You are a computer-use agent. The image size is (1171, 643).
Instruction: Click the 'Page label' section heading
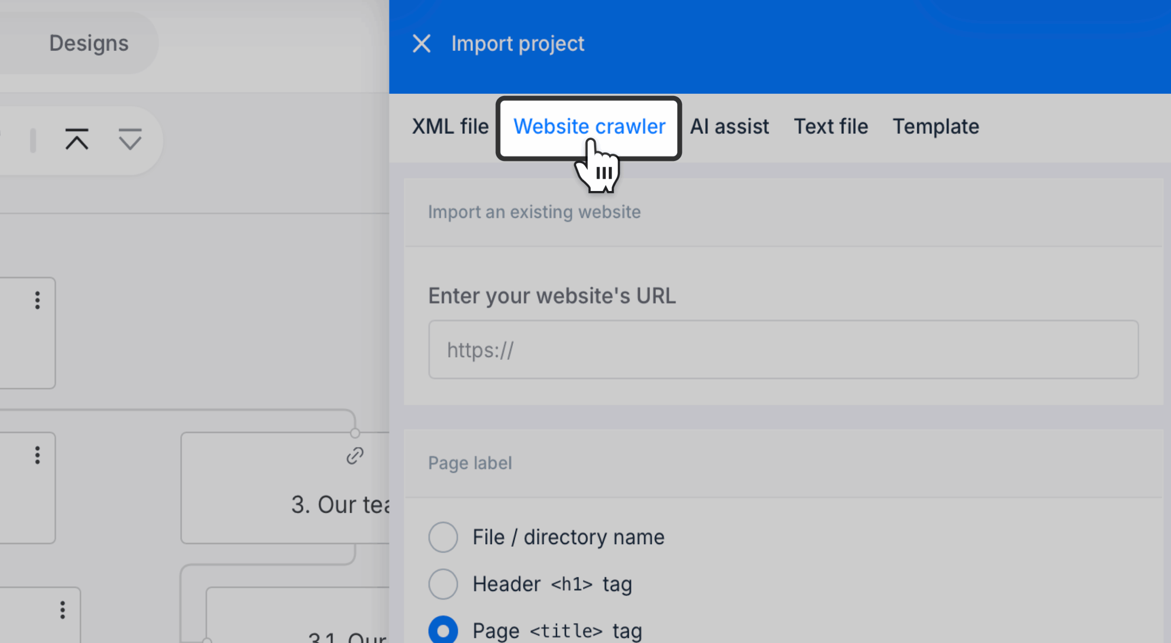[x=470, y=463]
